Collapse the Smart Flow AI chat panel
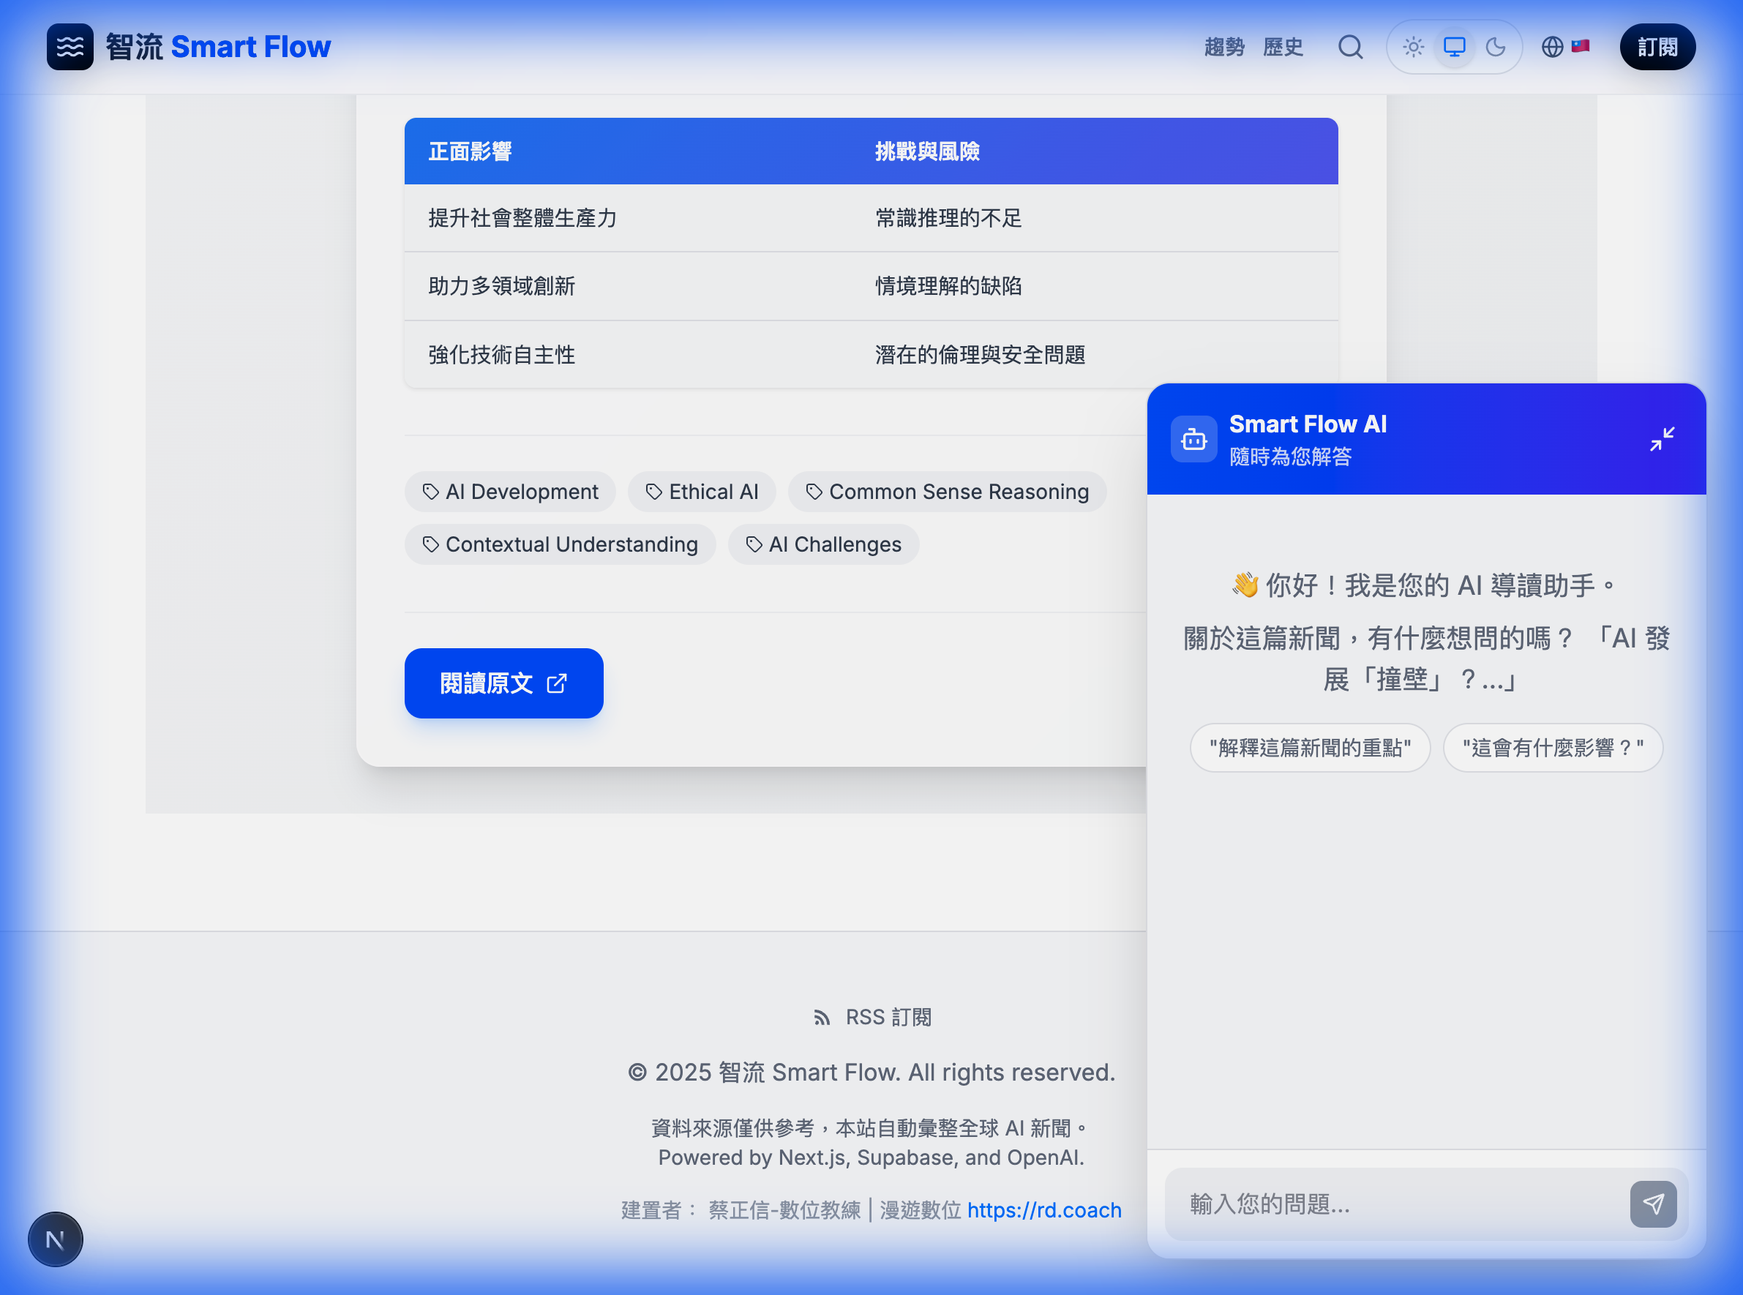 tap(1660, 439)
